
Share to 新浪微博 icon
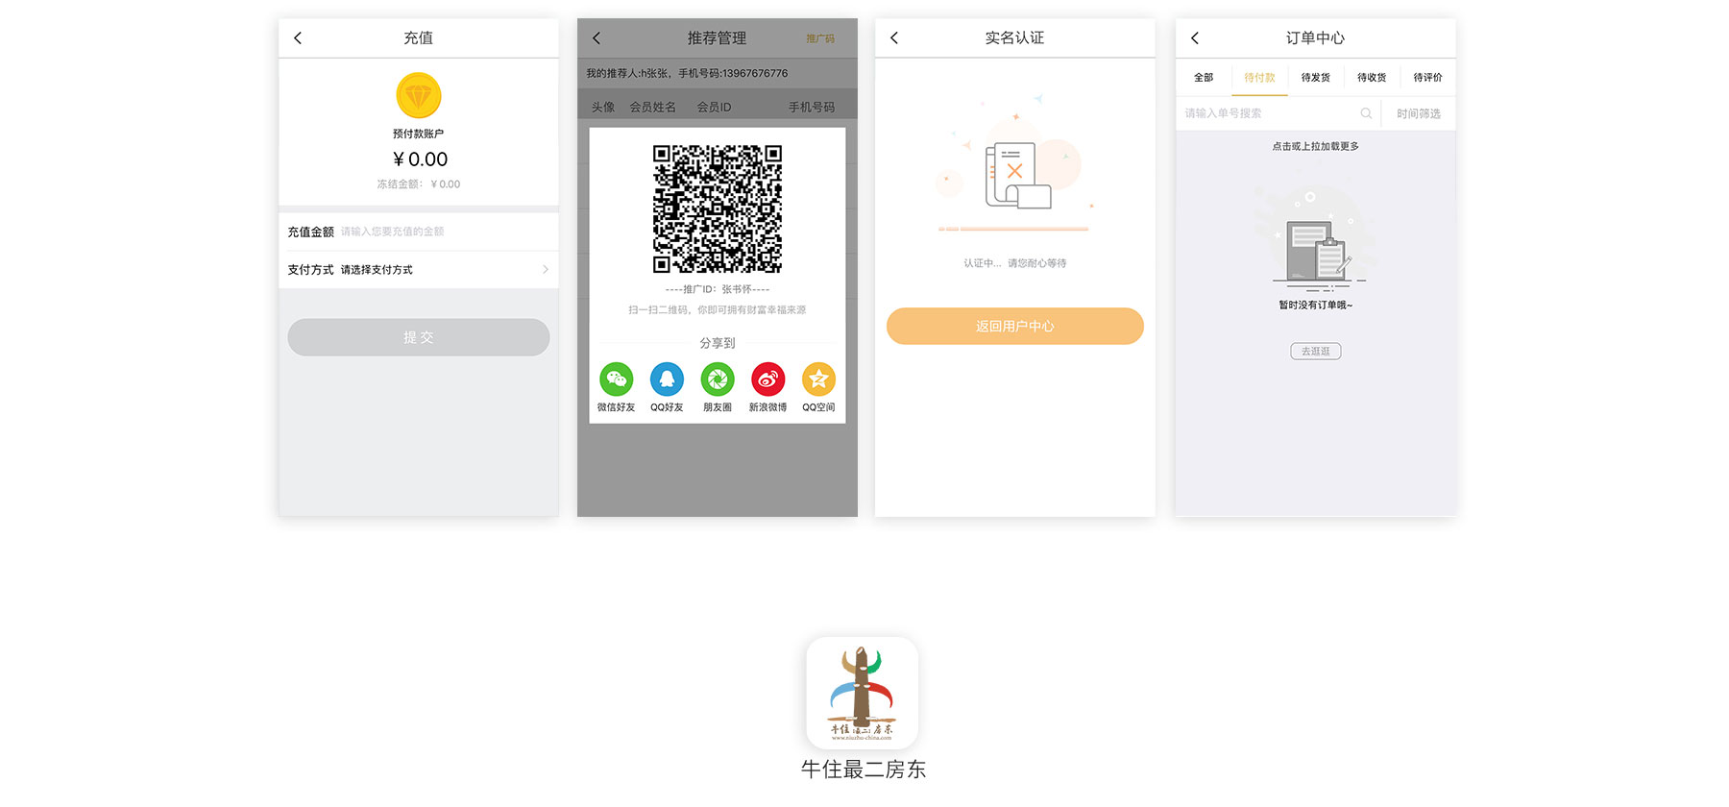pyautogui.click(x=767, y=379)
